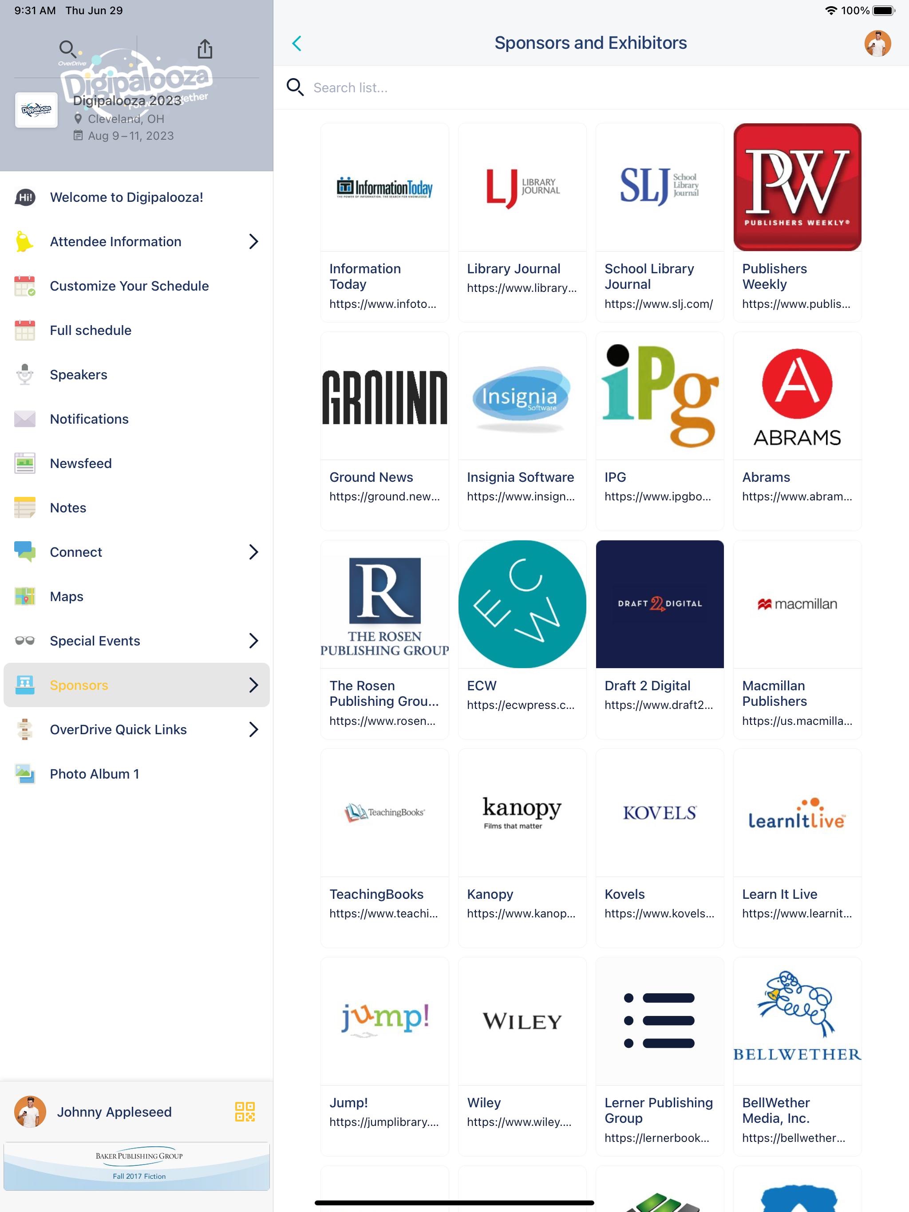Viewport: 909px width, 1212px height.
Task: Tap the Search list input field
Action: (592, 88)
